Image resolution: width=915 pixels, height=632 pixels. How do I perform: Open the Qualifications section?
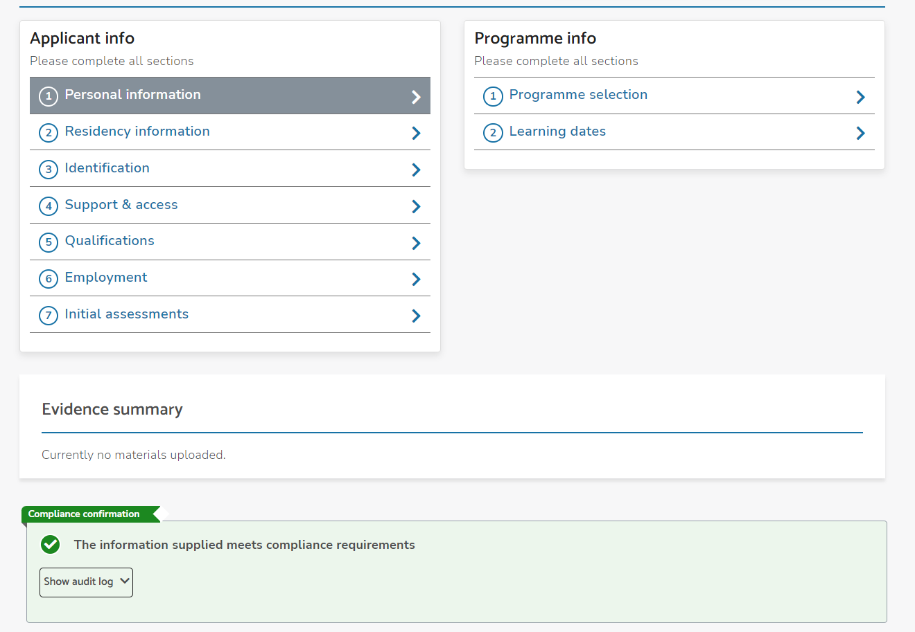[x=230, y=242]
